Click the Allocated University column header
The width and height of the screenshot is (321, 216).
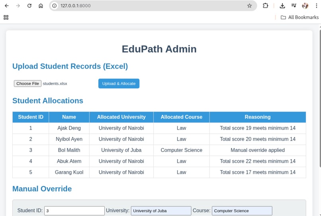pos(121,117)
